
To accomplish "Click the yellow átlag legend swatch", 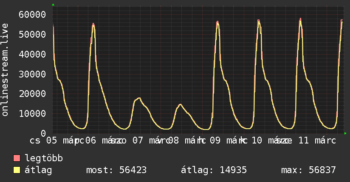I will coord(17,170).
